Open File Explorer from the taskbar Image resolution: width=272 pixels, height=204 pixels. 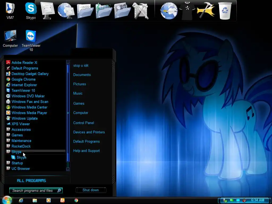pyautogui.click(x=35, y=200)
